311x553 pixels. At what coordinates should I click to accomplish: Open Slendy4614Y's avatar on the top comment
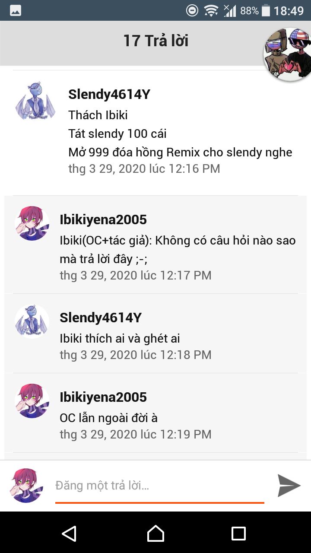(35, 100)
